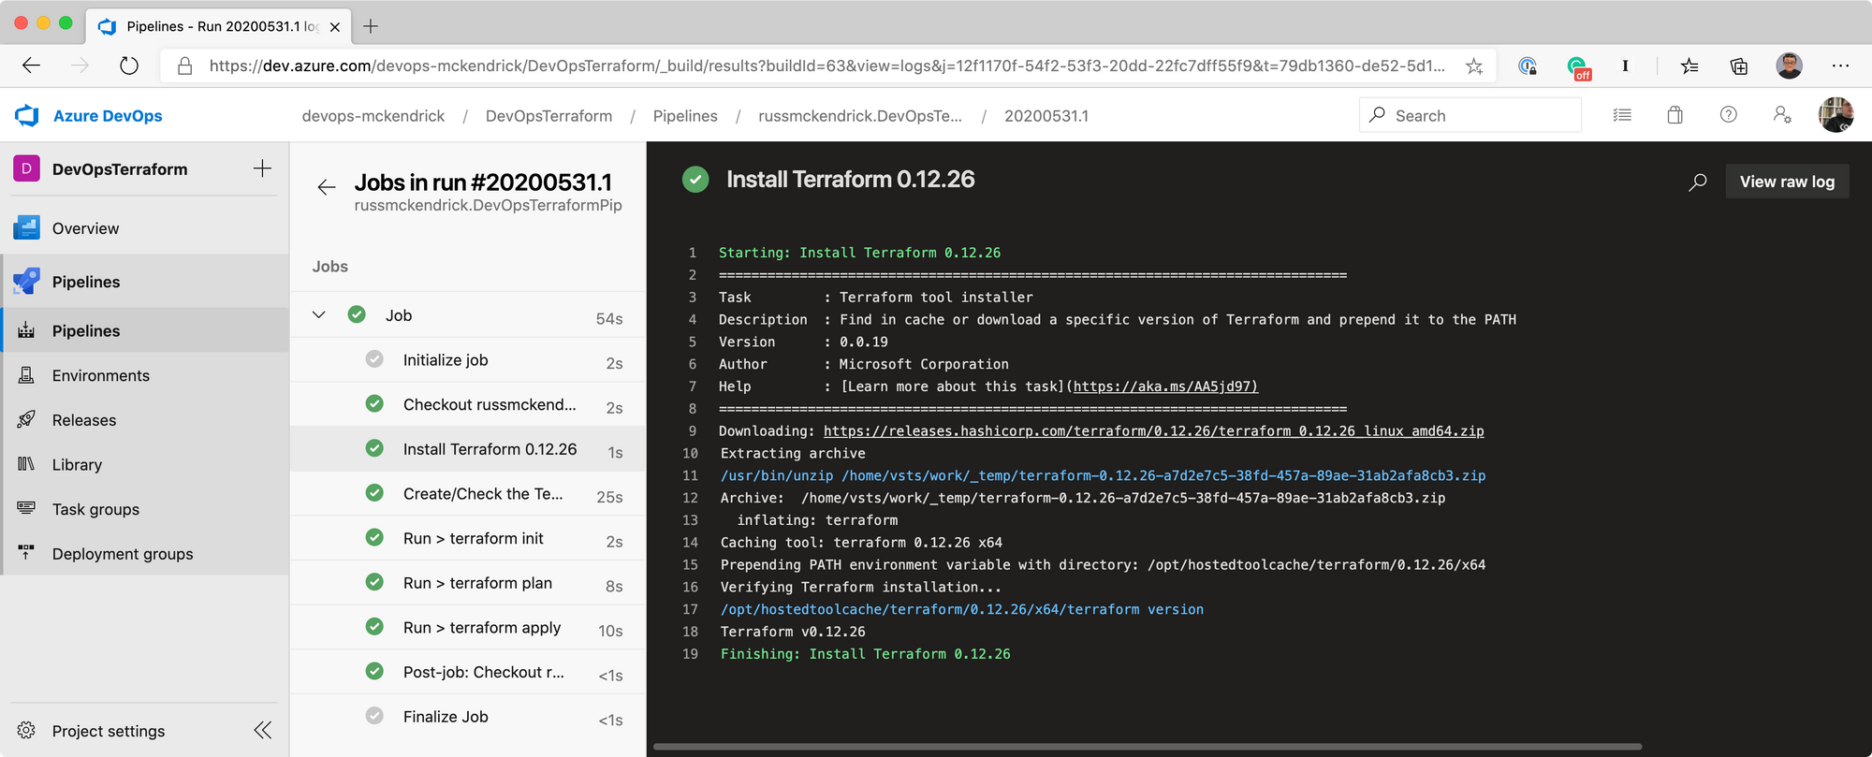1872x757 pixels.
Task: Open the Overview sidebar icon
Action: [26, 227]
